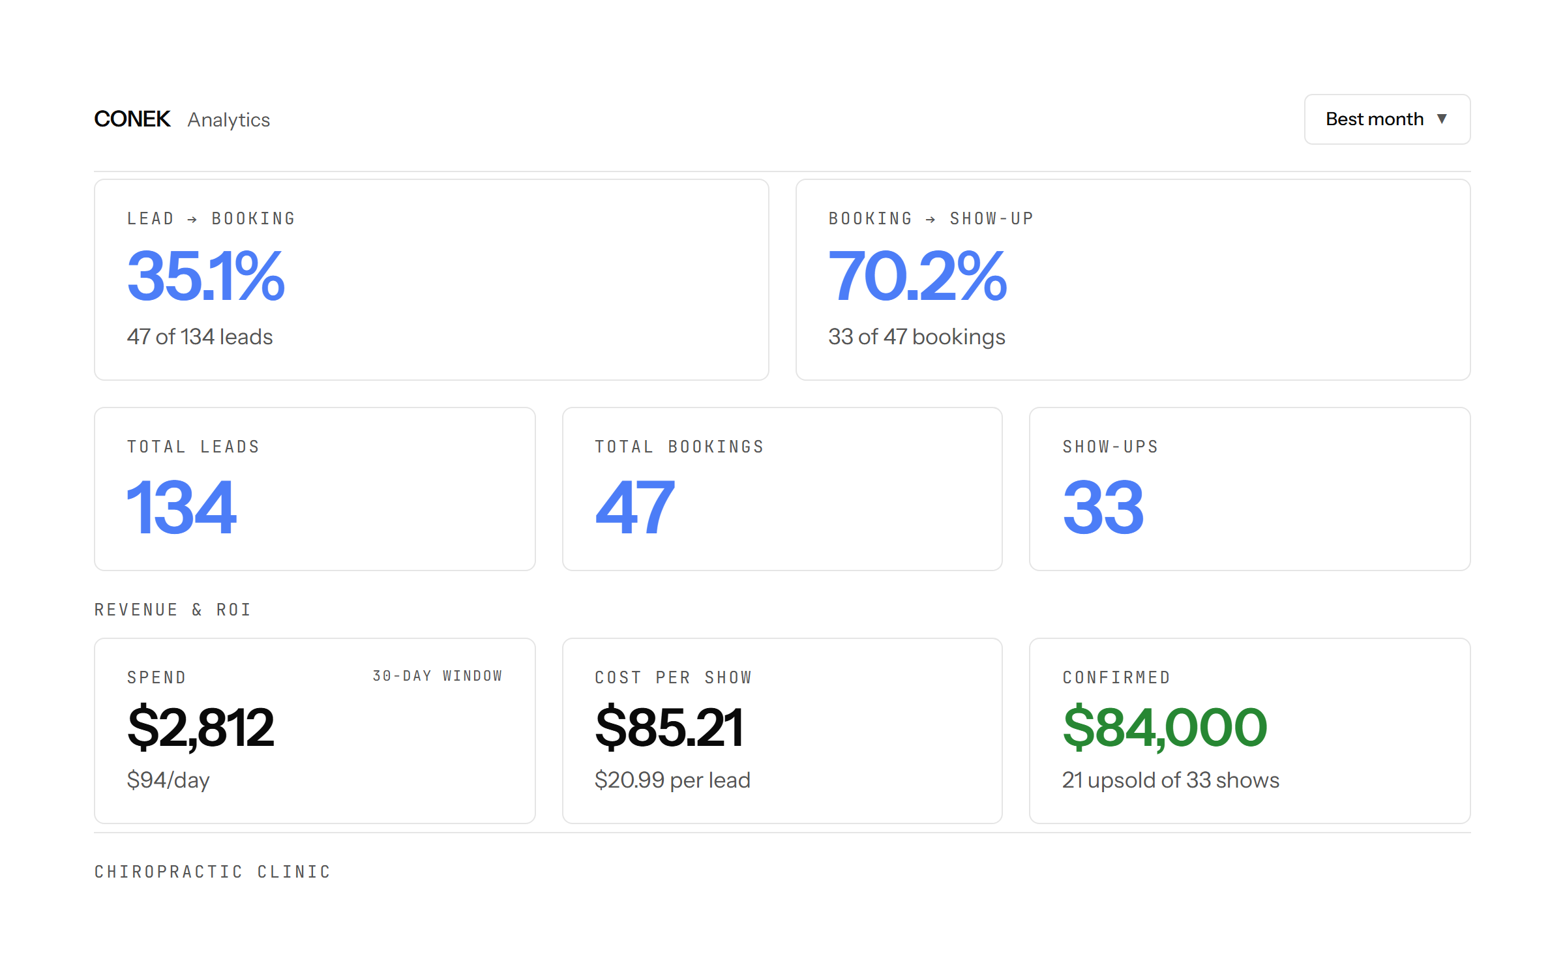The height and width of the screenshot is (978, 1565).
Task: Click the Total Bookings label
Action: tap(679, 447)
